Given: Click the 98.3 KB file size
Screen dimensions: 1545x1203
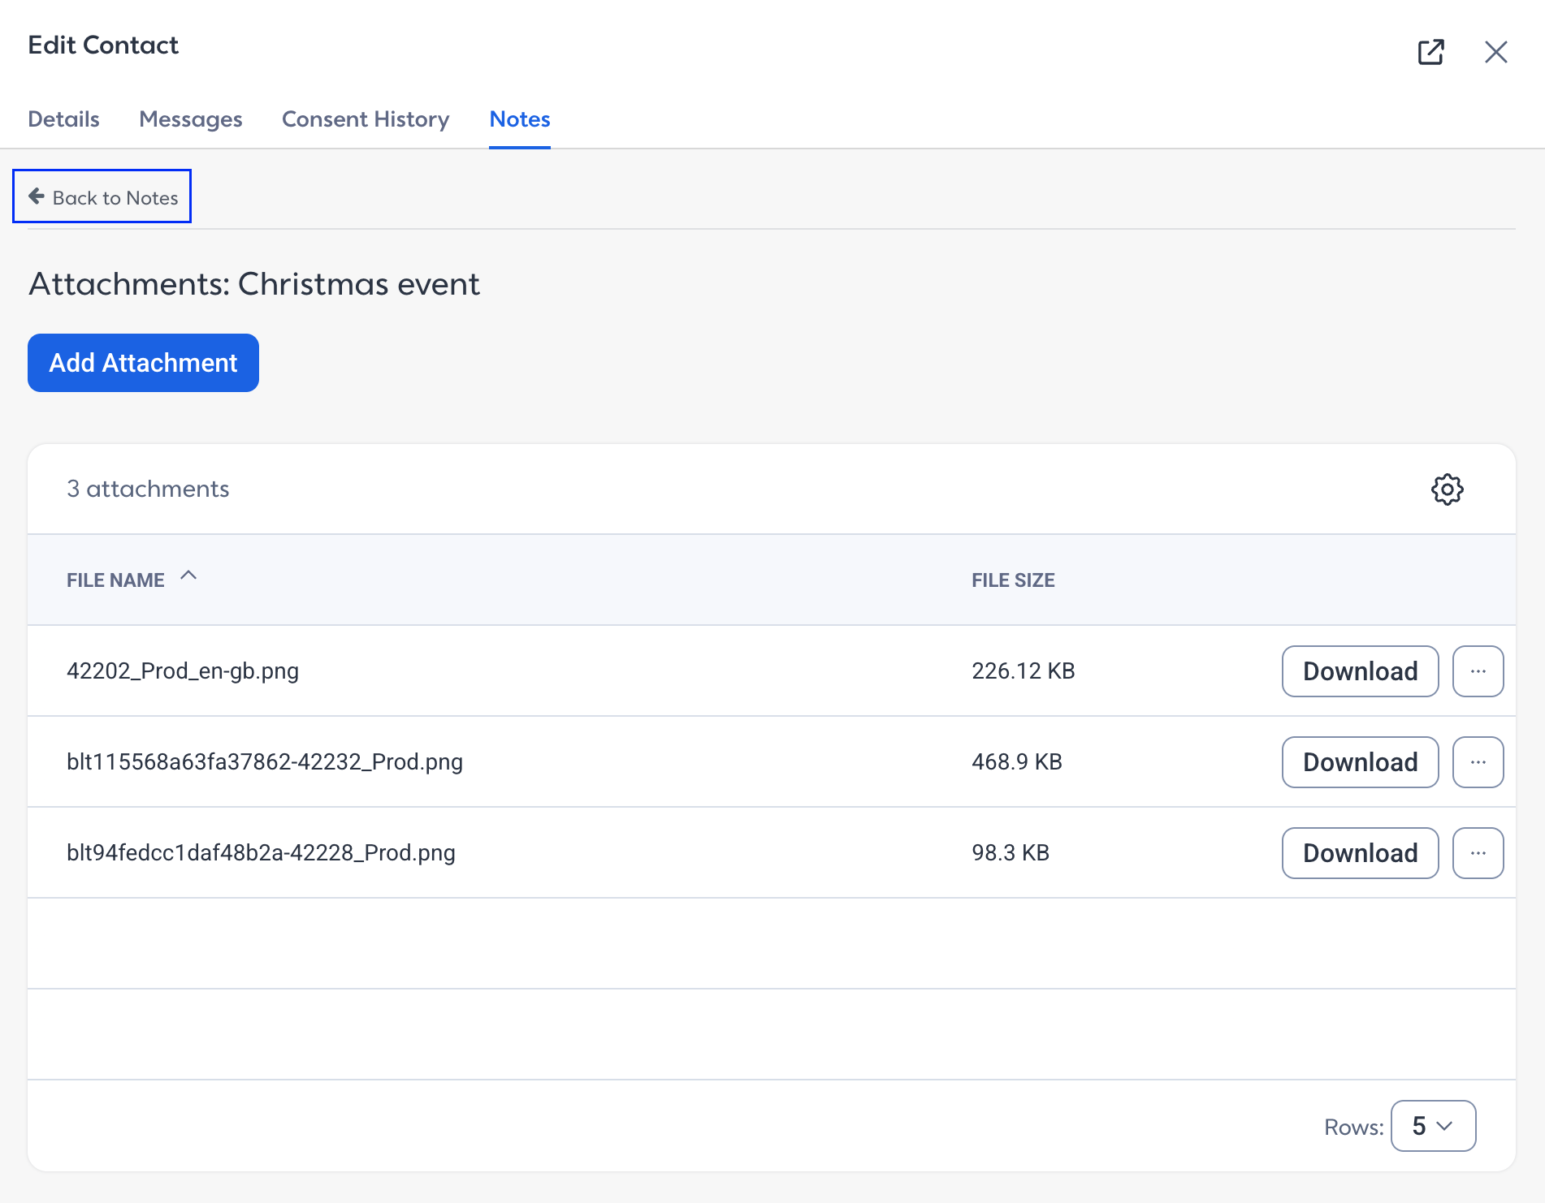Looking at the screenshot, I should [1011, 853].
